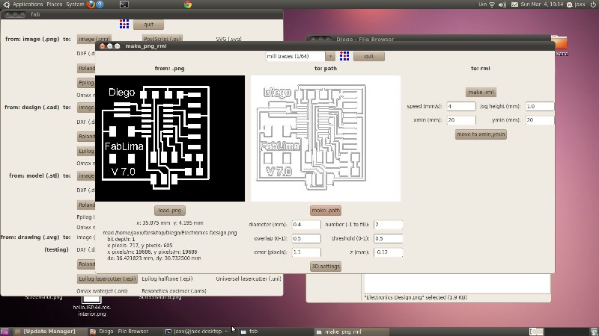
Task: Open the help icon in top panel
Action: pos(100,4)
